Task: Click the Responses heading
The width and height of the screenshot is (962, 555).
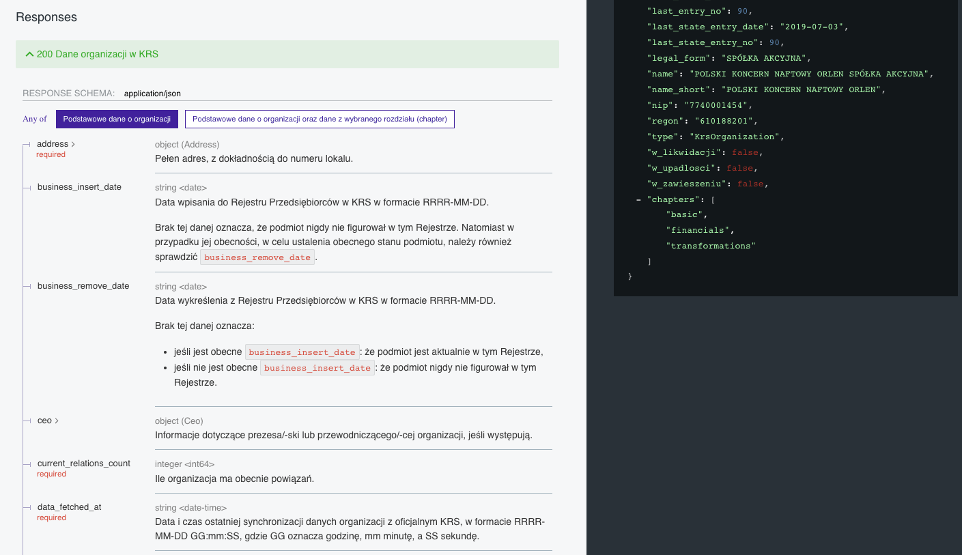Action: pos(46,17)
